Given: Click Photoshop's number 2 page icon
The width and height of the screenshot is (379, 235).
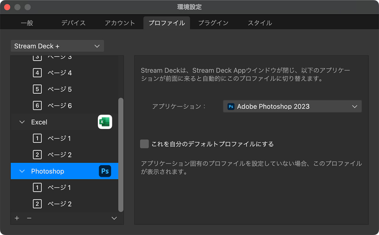Looking at the screenshot, I should pos(37,204).
